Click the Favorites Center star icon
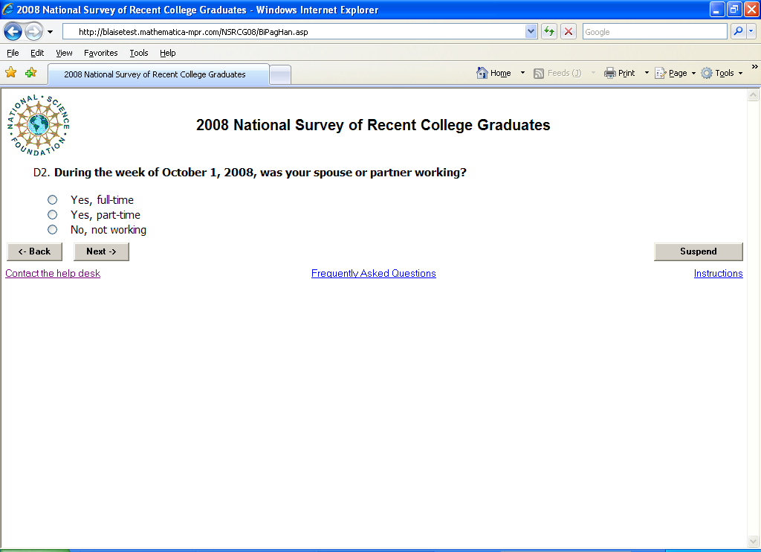761x552 pixels. click(x=10, y=73)
